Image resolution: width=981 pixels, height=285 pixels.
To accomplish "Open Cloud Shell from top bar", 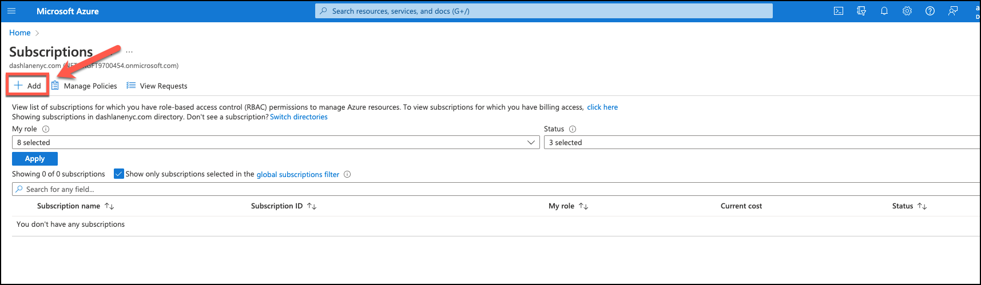I will (839, 11).
